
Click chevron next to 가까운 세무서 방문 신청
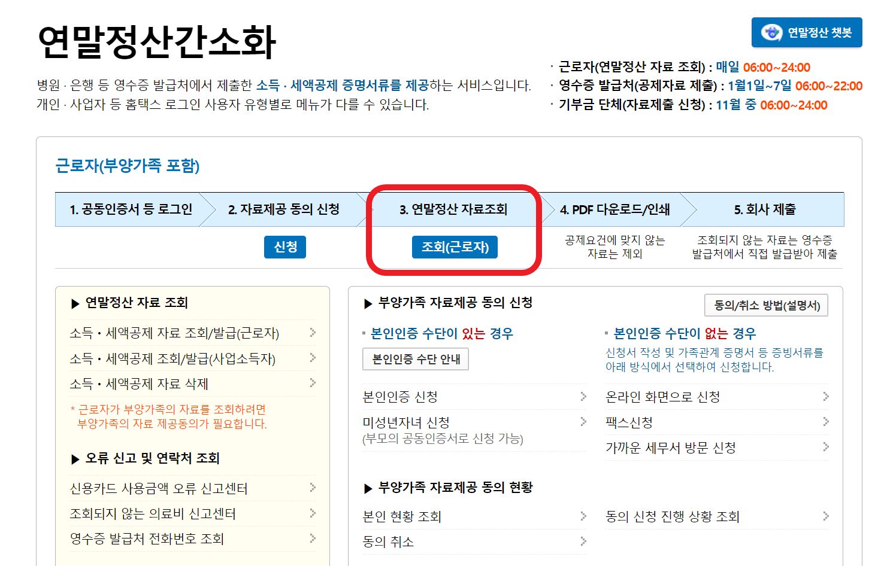(x=826, y=447)
